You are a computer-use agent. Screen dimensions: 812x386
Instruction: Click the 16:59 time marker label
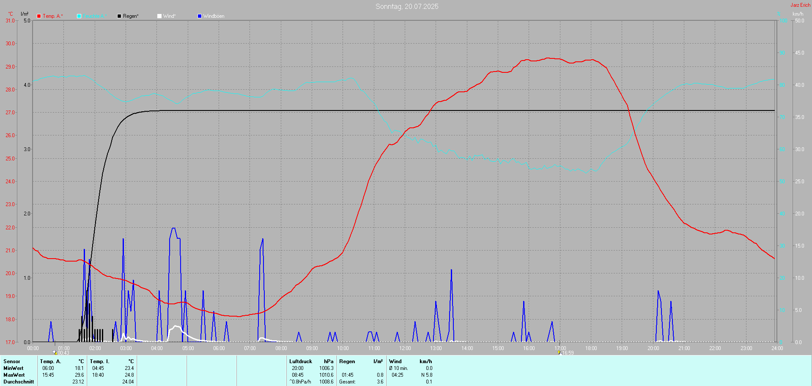click(568, 353)
